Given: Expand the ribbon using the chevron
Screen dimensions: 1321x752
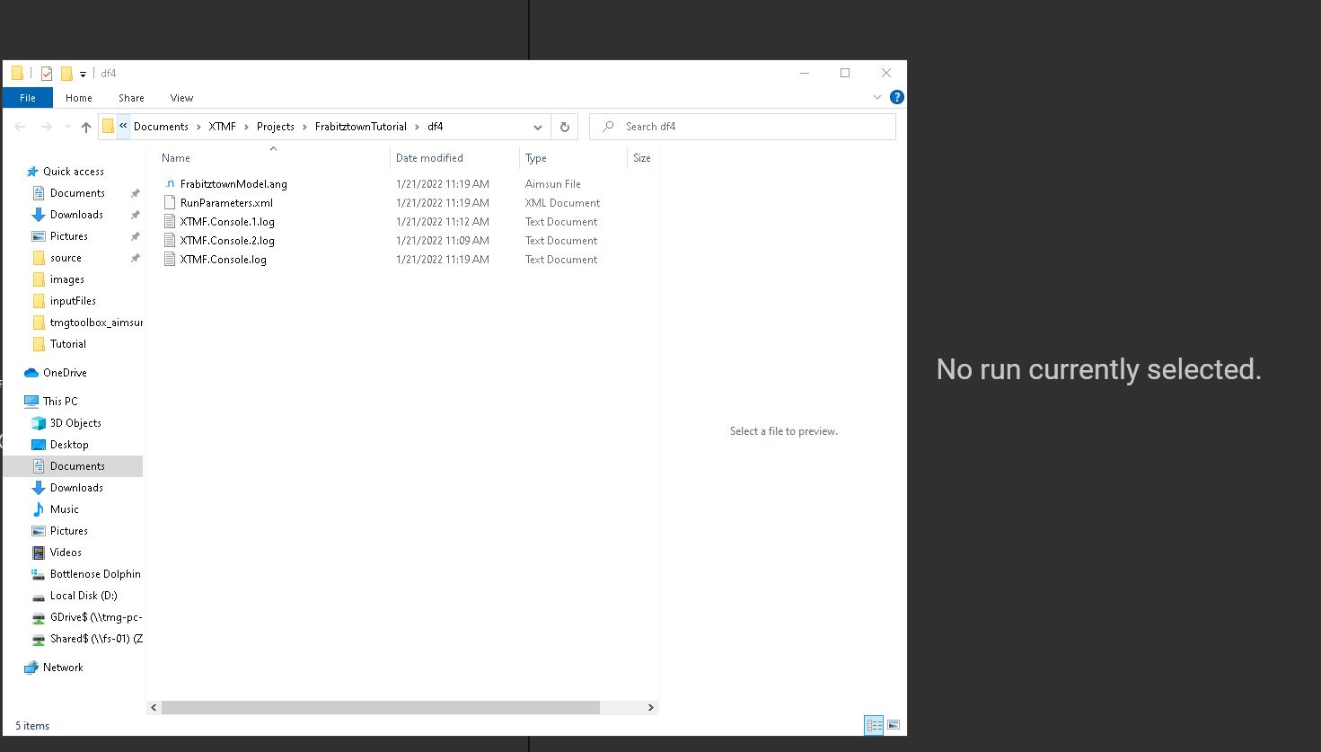Looking at the screenshot, I should click(877, 97).
